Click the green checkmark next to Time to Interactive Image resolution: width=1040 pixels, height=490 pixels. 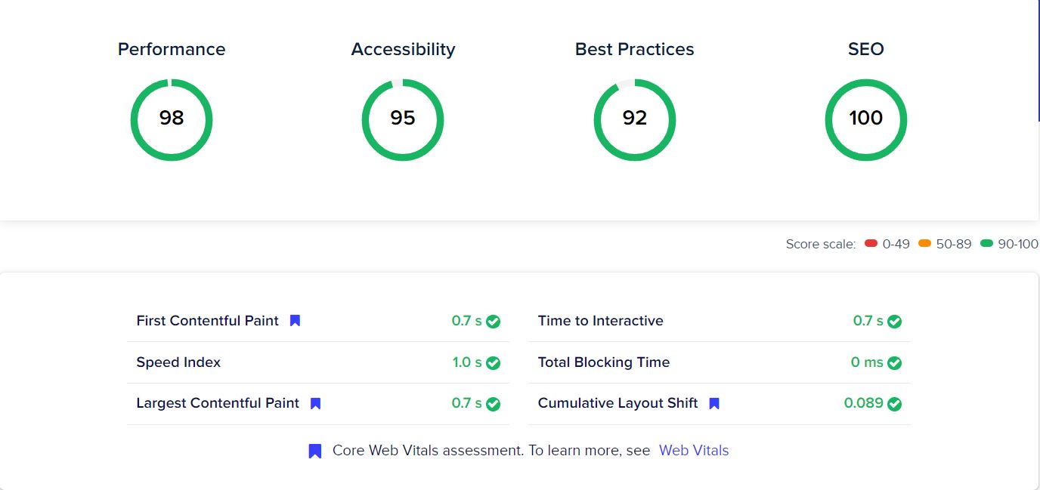coord(895,320)
